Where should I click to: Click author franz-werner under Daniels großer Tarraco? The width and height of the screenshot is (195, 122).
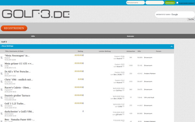[x=9, y=98]
